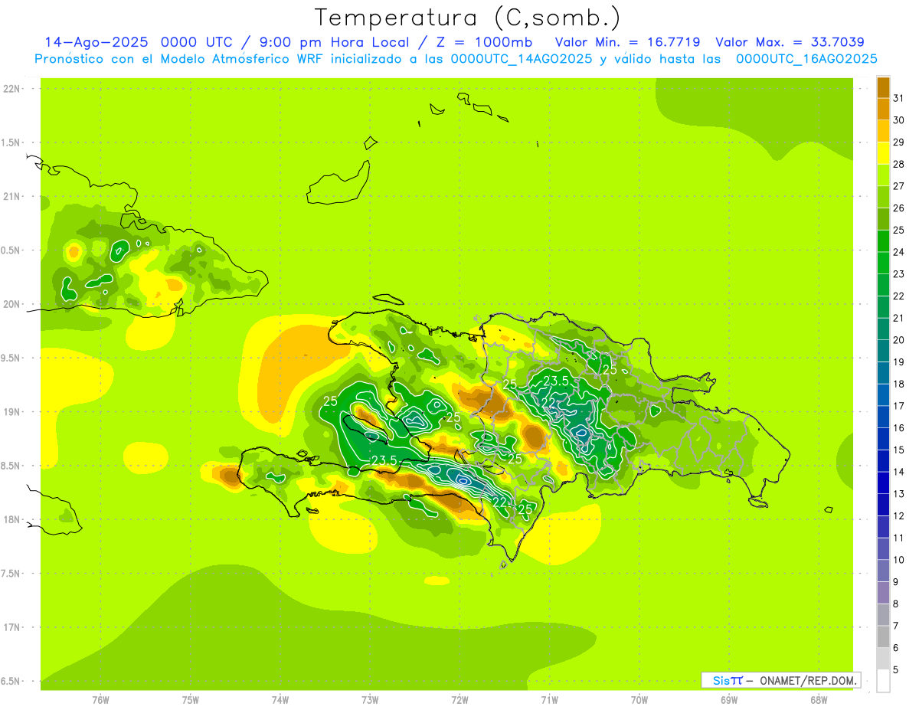The height and width of the screenshot is (710, 919).
Task: Click the "72W" longitude label
Action: pyautogui.click(x=459, y=699)
